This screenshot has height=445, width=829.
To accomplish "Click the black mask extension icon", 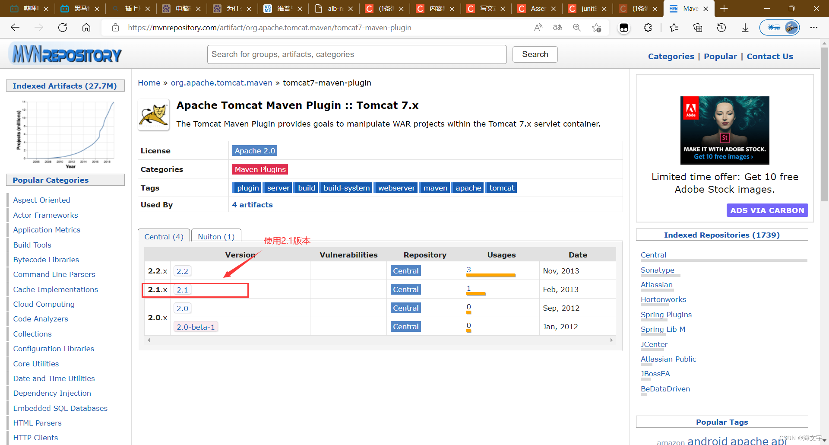I will coord(624,28).
